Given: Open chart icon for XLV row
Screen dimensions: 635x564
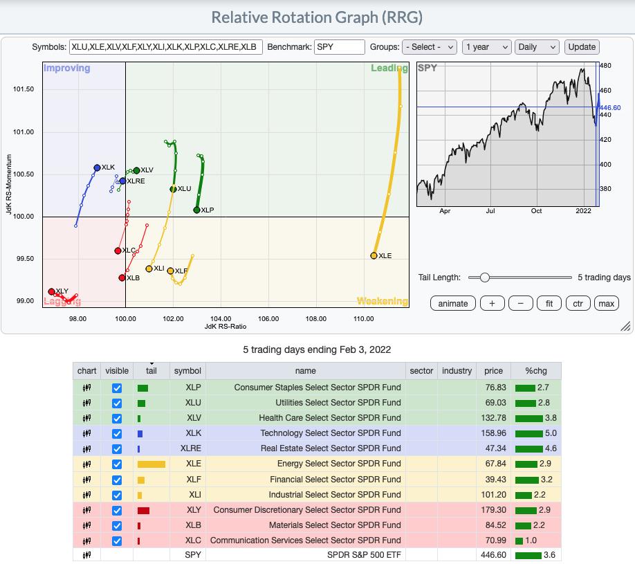Looking at the screenshot, I should coord(86,418).
